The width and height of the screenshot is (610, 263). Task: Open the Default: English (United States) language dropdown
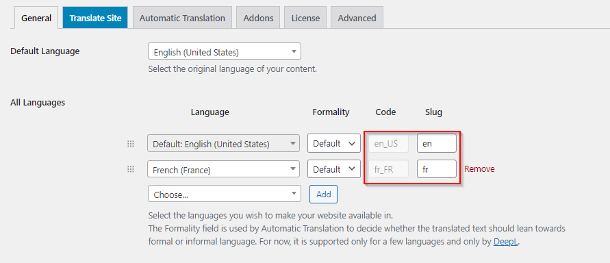click(223, 144)
